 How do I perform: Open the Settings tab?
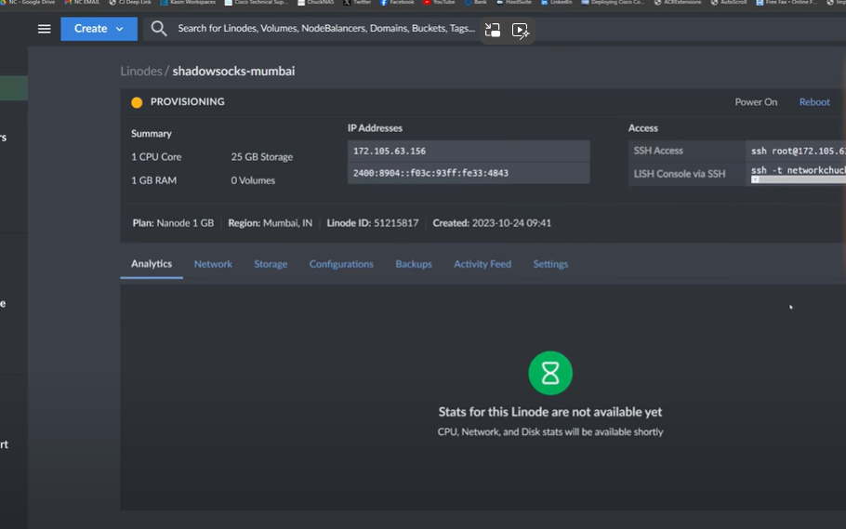[550, 264]
